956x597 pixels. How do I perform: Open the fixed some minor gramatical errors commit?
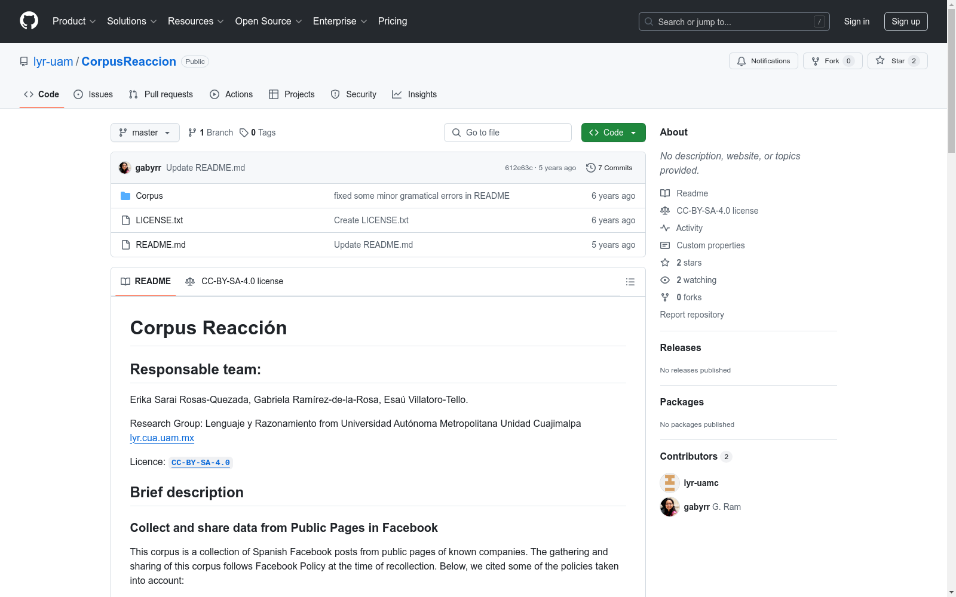(x=422, y=196)
